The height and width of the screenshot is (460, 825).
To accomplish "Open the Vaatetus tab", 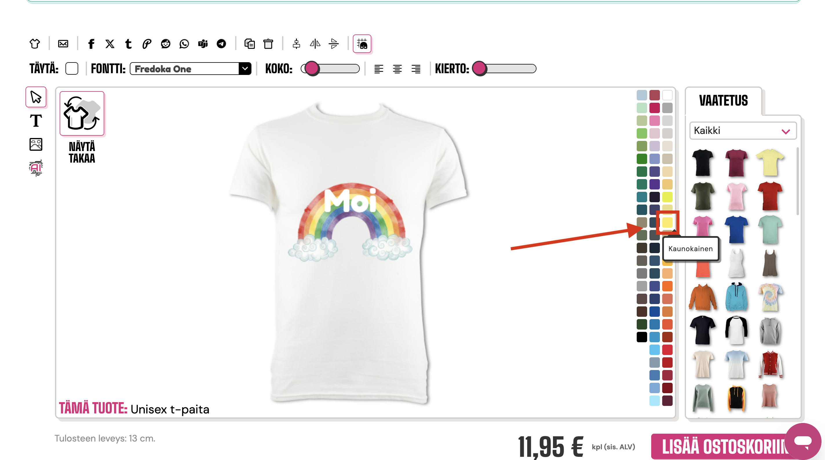I will coord(723,101).
